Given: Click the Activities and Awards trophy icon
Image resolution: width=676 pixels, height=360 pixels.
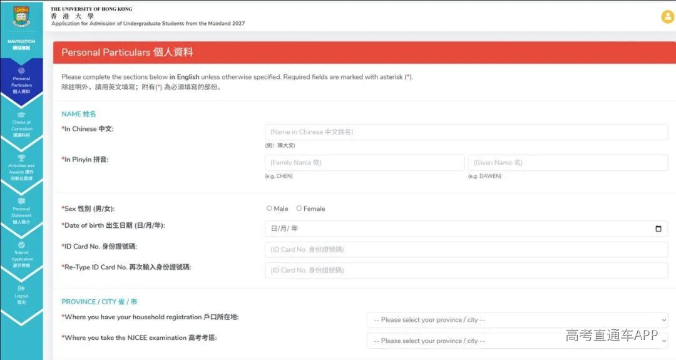Looking at the screenshot, I should pyautogui.click(x=21, y=158).
